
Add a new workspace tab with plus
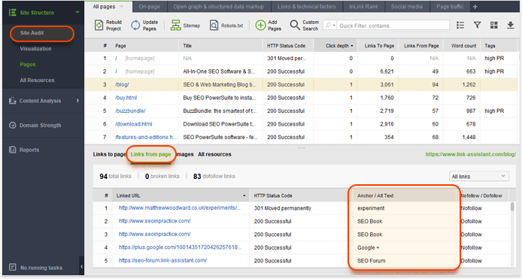tap(475, 7)
